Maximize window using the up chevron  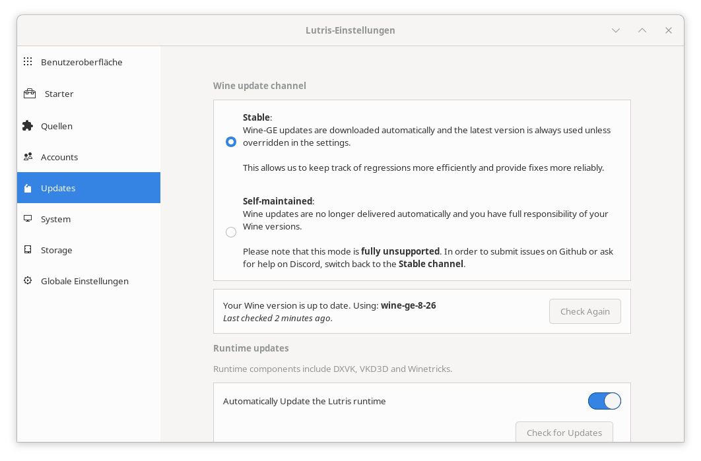click(642, 30)
